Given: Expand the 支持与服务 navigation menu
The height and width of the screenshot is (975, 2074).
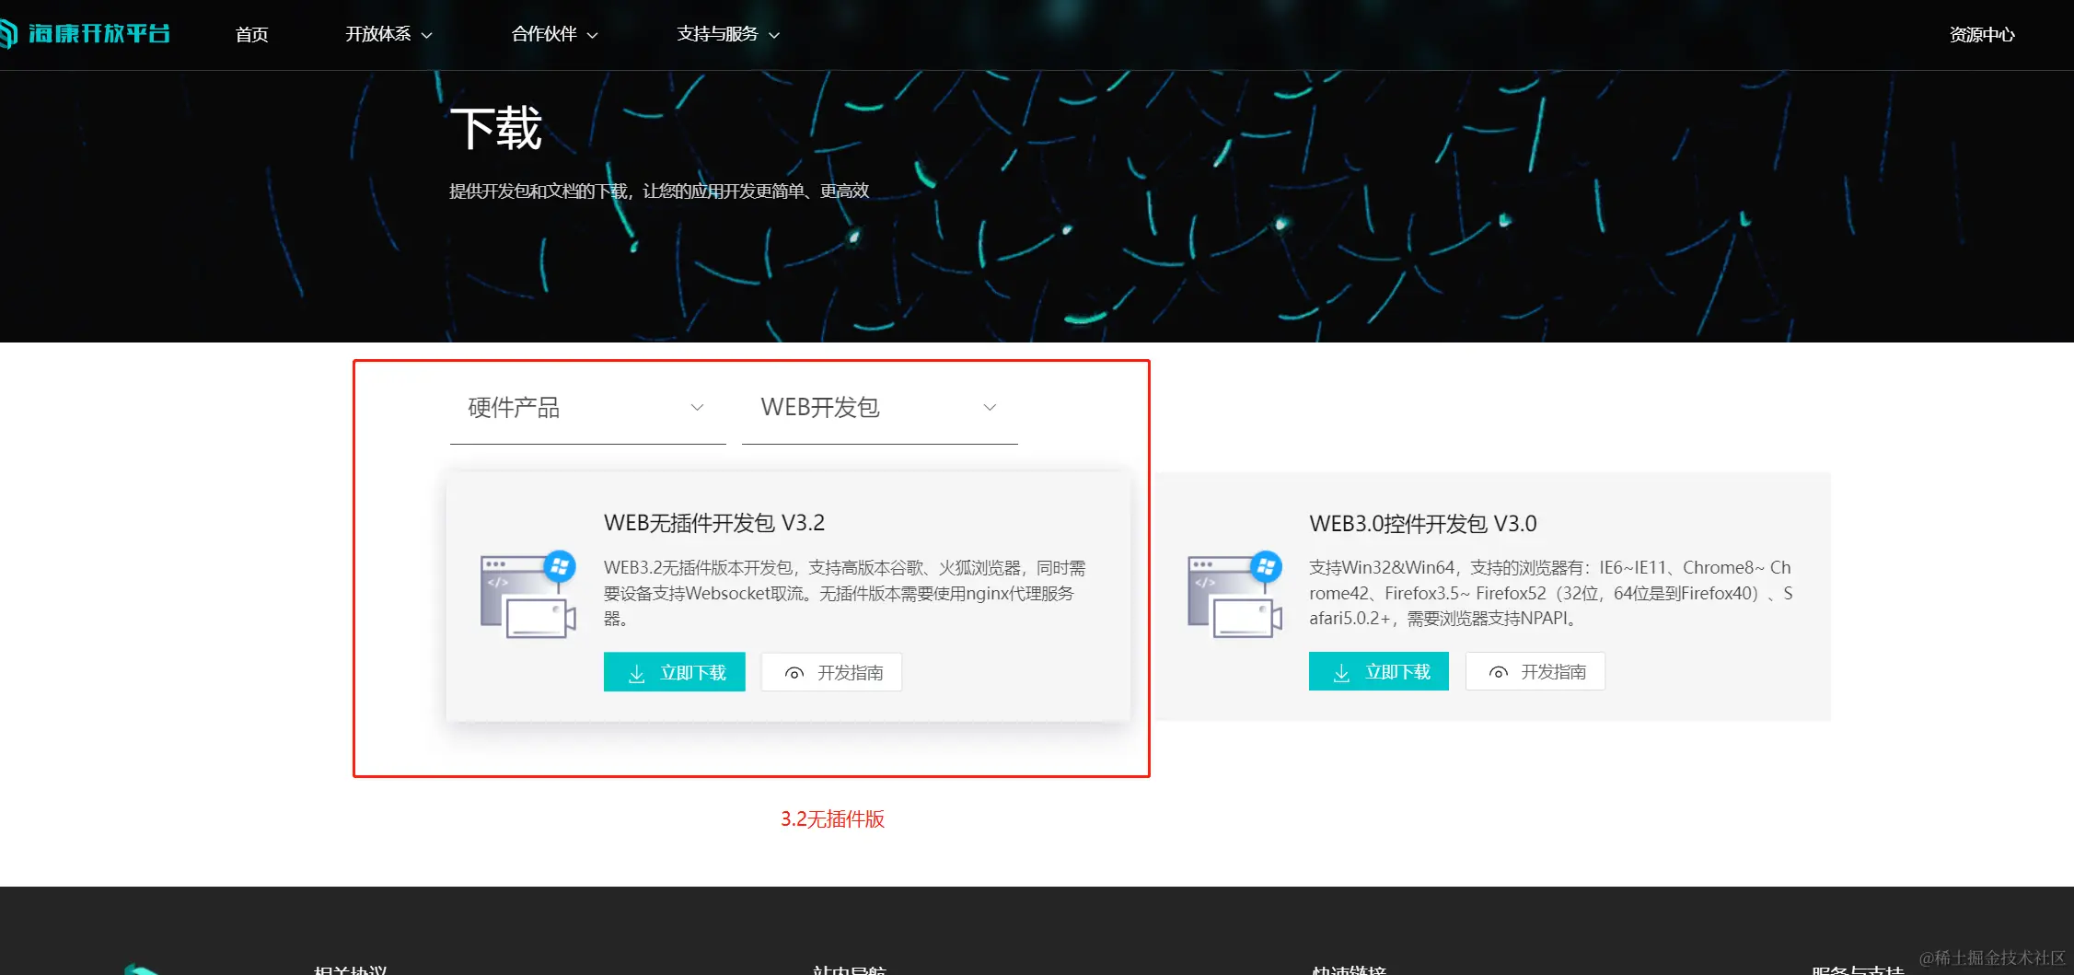Looking at the screenshot, I should (x=728, y=35).
